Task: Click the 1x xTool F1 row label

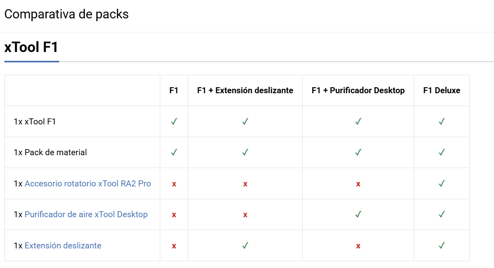Action: click(35, 122)
